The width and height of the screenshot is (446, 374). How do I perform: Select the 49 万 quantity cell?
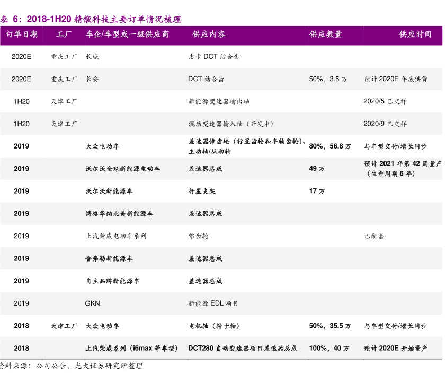(317, 169)
